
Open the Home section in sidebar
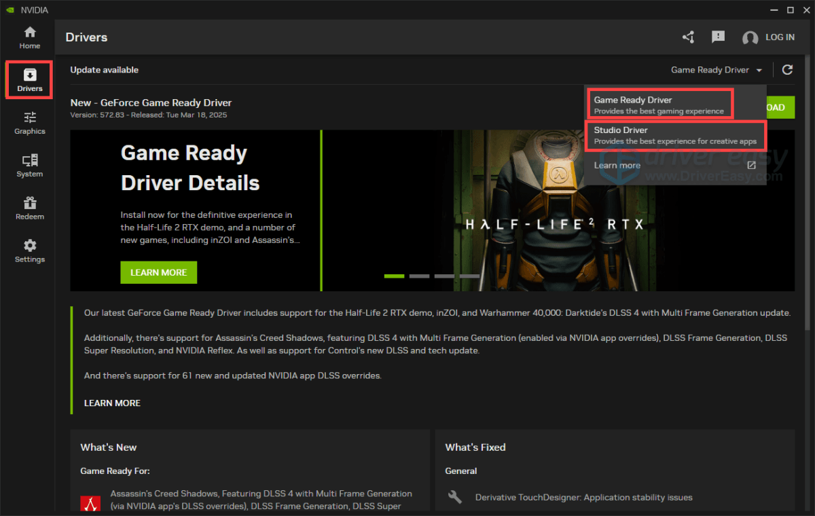29,37
